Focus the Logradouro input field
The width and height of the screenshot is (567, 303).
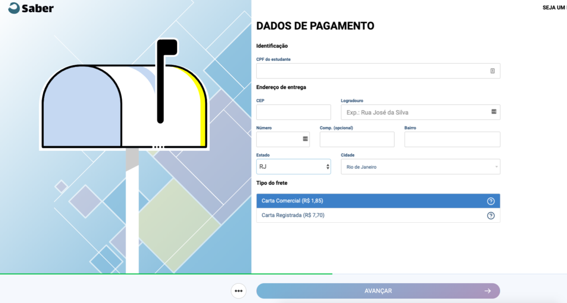tap(421, 112)
